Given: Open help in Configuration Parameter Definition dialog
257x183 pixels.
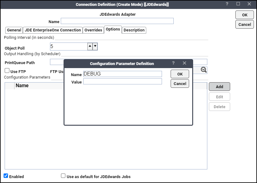Looking at the screenshot, I should pyautogui.click(x=173, y=63).
